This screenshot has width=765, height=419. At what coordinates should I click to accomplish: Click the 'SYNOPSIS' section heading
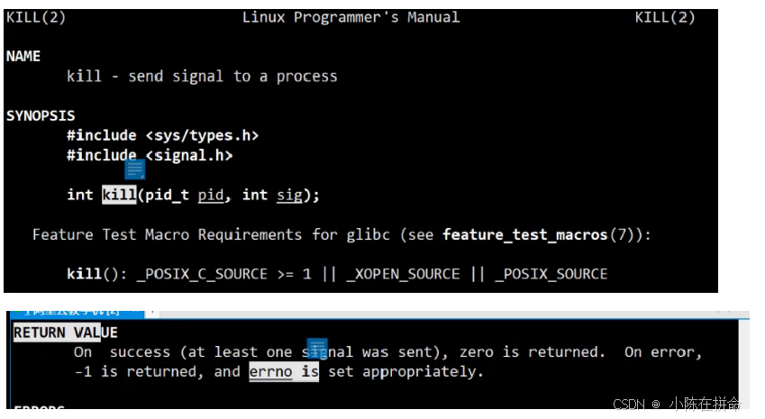(x=41, y=115)
